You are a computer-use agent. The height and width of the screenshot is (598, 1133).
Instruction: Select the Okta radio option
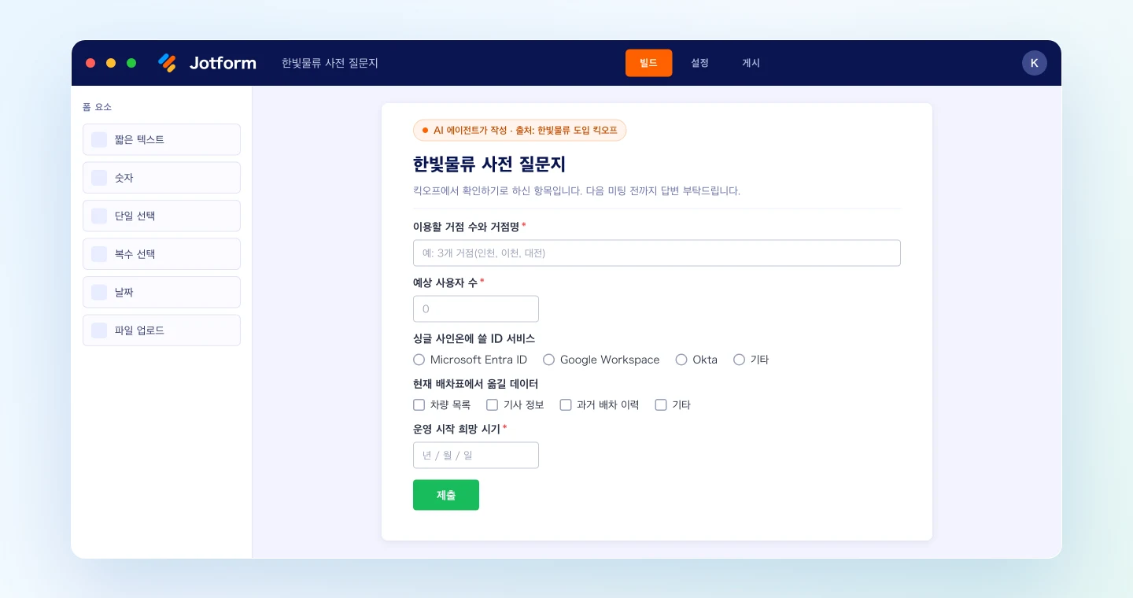[x=681, y=360]
